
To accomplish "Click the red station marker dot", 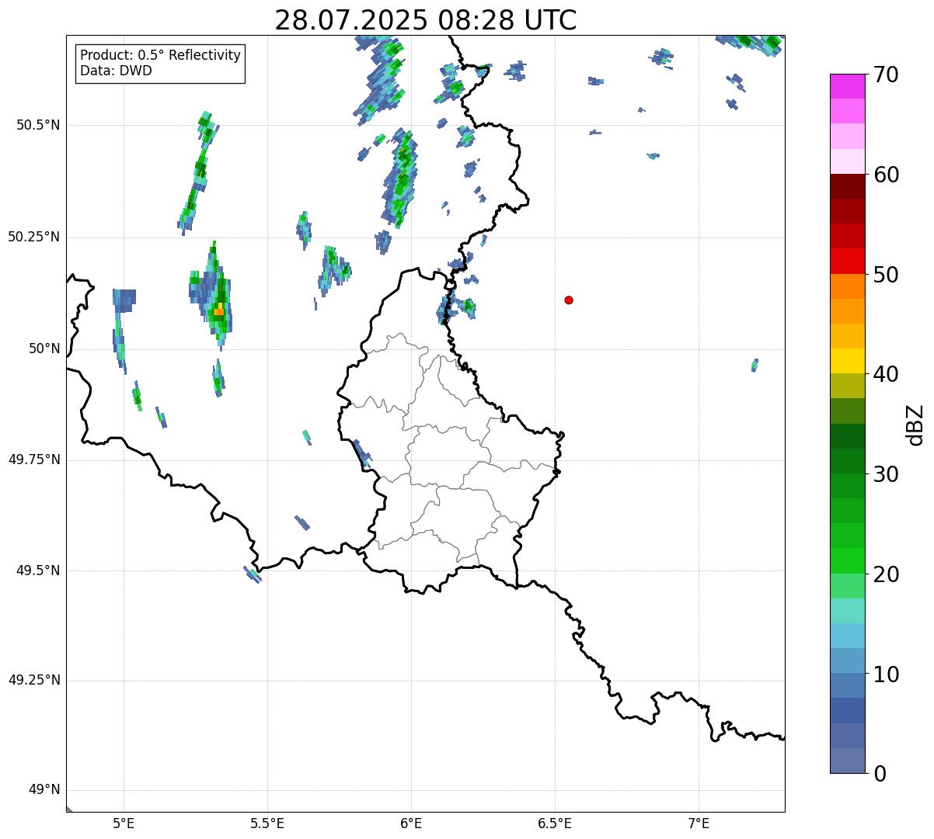I will 569,300.
